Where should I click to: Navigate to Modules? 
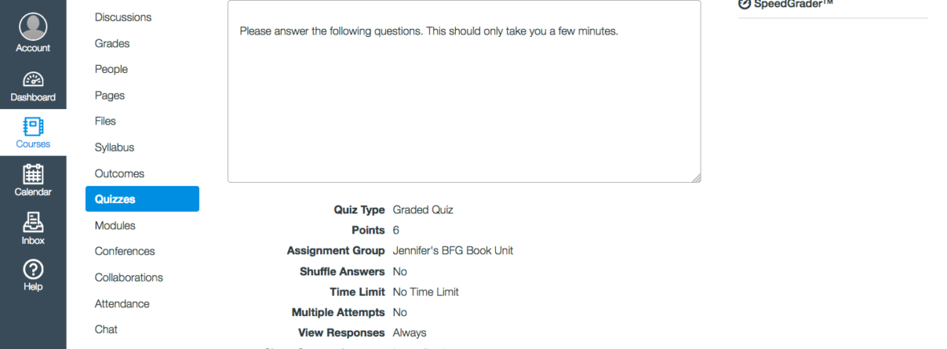tap(115, 225)
